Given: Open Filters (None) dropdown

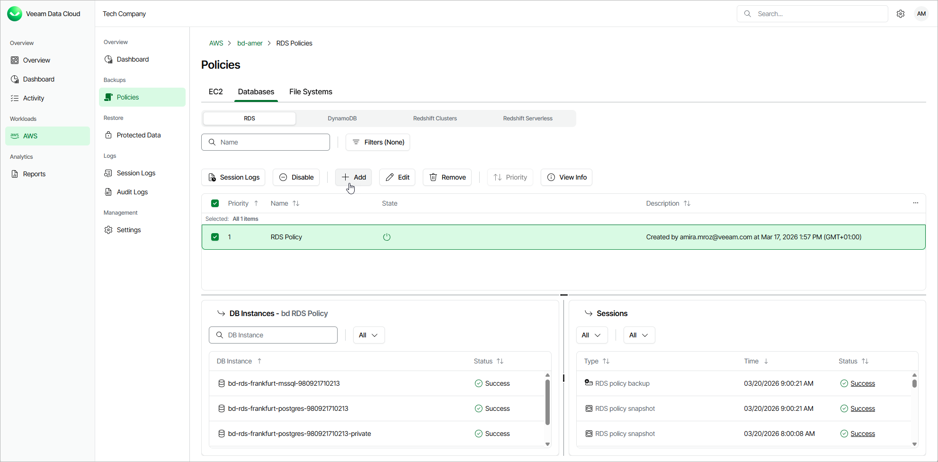Looking at the screenshot, I should 378,142.
